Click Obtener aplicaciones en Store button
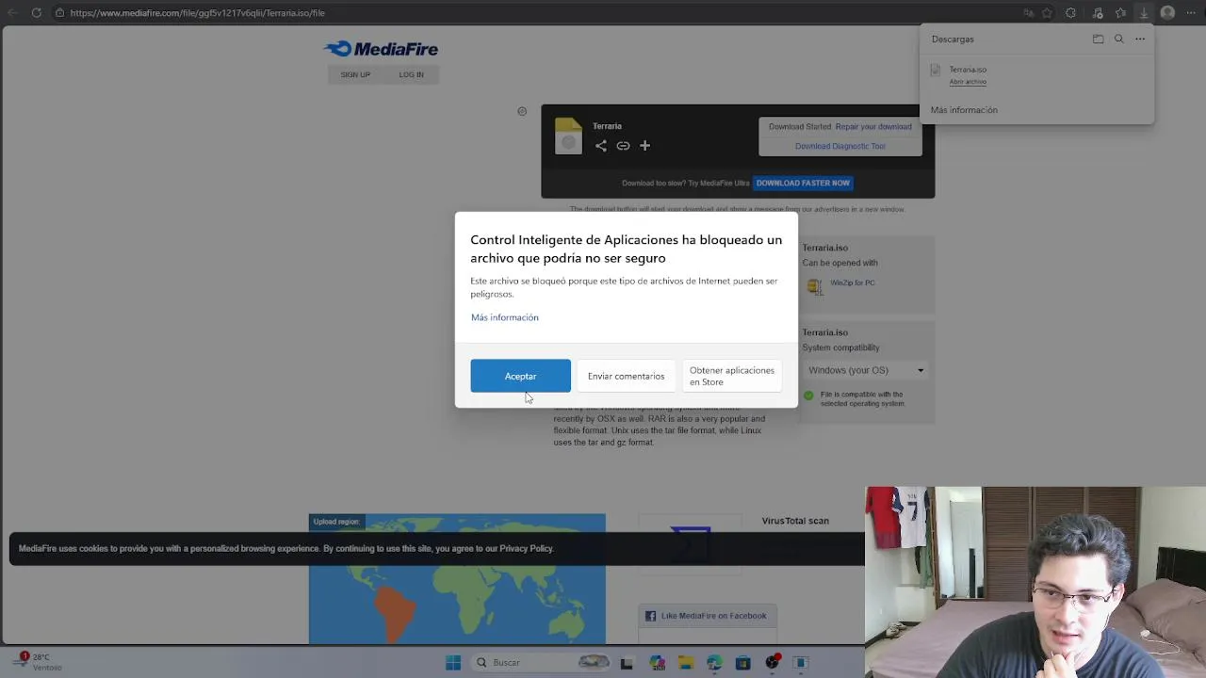This screenshot has height=678, width=1206. [x=731, y=376]
